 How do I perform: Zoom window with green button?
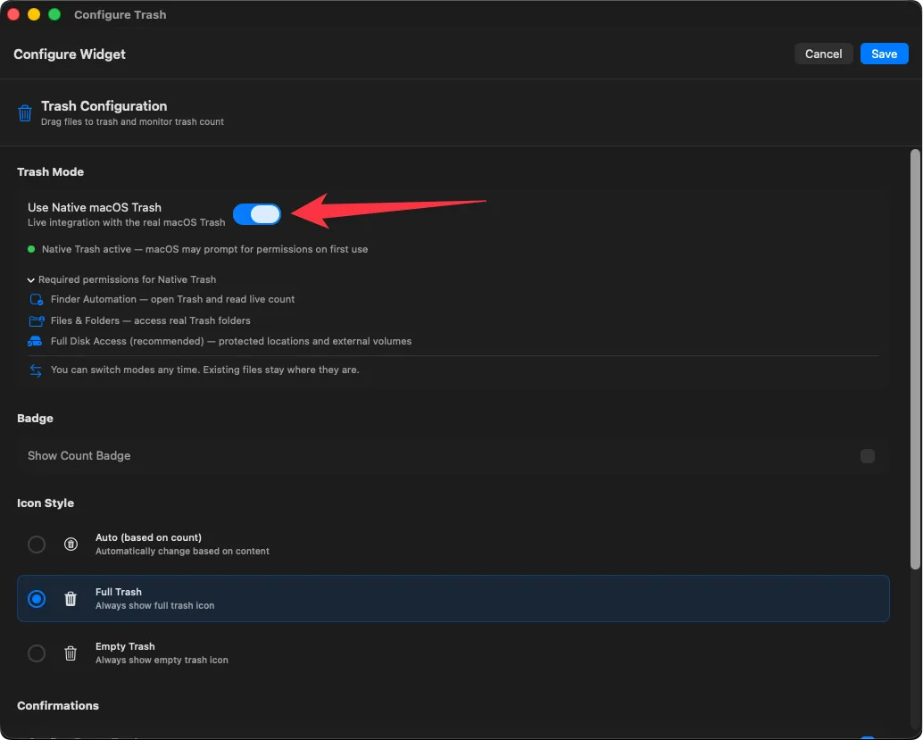coord(54,14)
